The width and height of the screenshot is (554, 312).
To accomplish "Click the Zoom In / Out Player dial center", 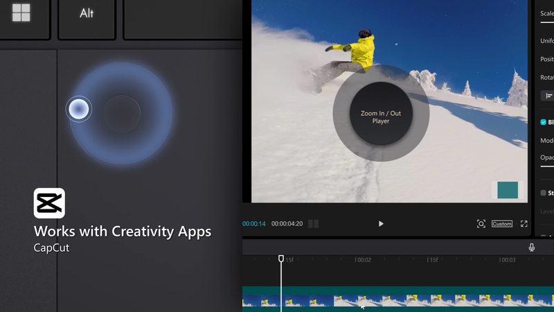I will pyautogui.click(x=381, y=116).
